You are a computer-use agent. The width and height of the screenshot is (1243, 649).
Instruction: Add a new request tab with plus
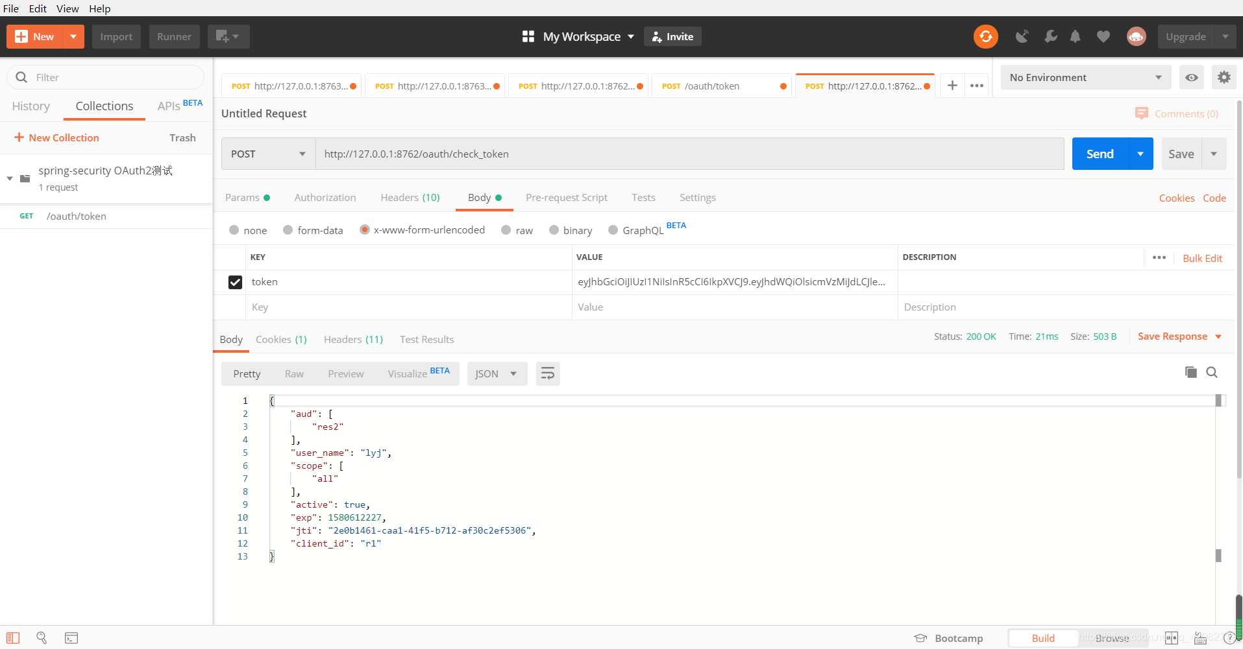coord(952,86)
